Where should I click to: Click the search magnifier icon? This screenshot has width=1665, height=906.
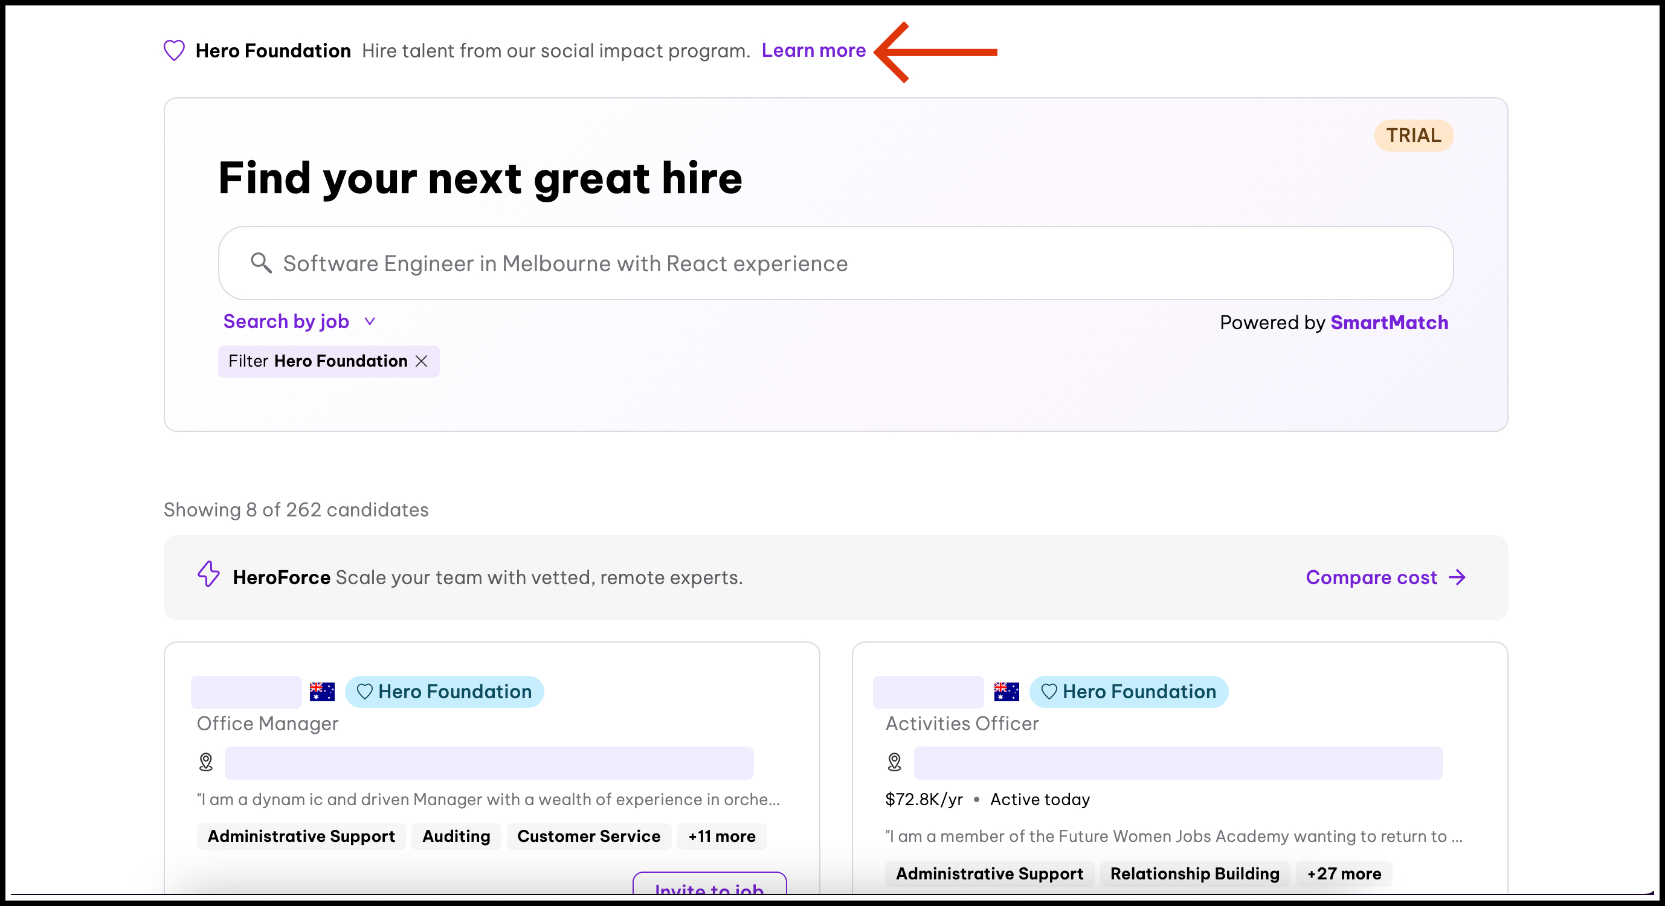[x=261, y=263]
